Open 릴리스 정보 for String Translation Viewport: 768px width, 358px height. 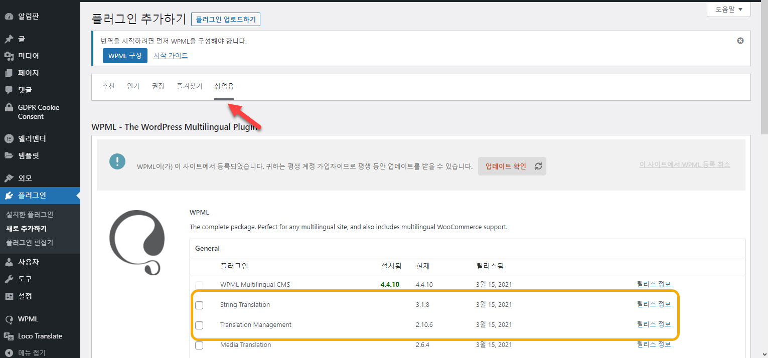654,304
